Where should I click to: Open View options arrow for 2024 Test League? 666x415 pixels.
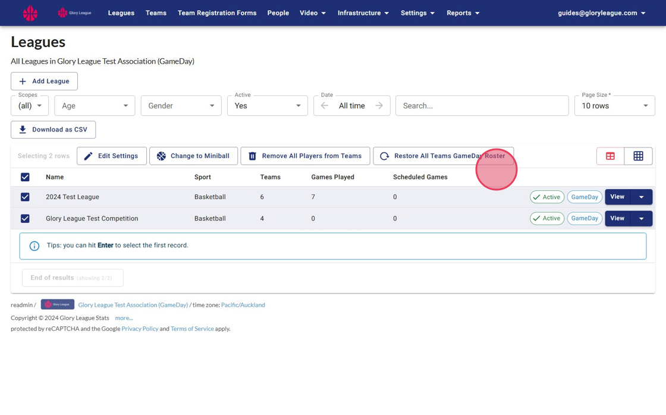coord(642,197)
